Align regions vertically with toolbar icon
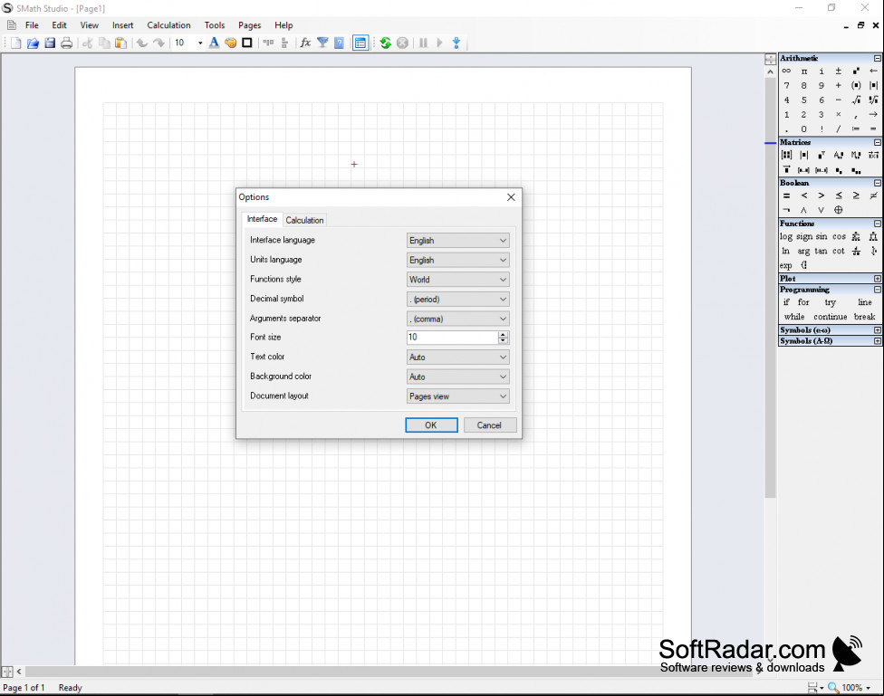Screen dimensions: 884x696 tap(284, 43)
